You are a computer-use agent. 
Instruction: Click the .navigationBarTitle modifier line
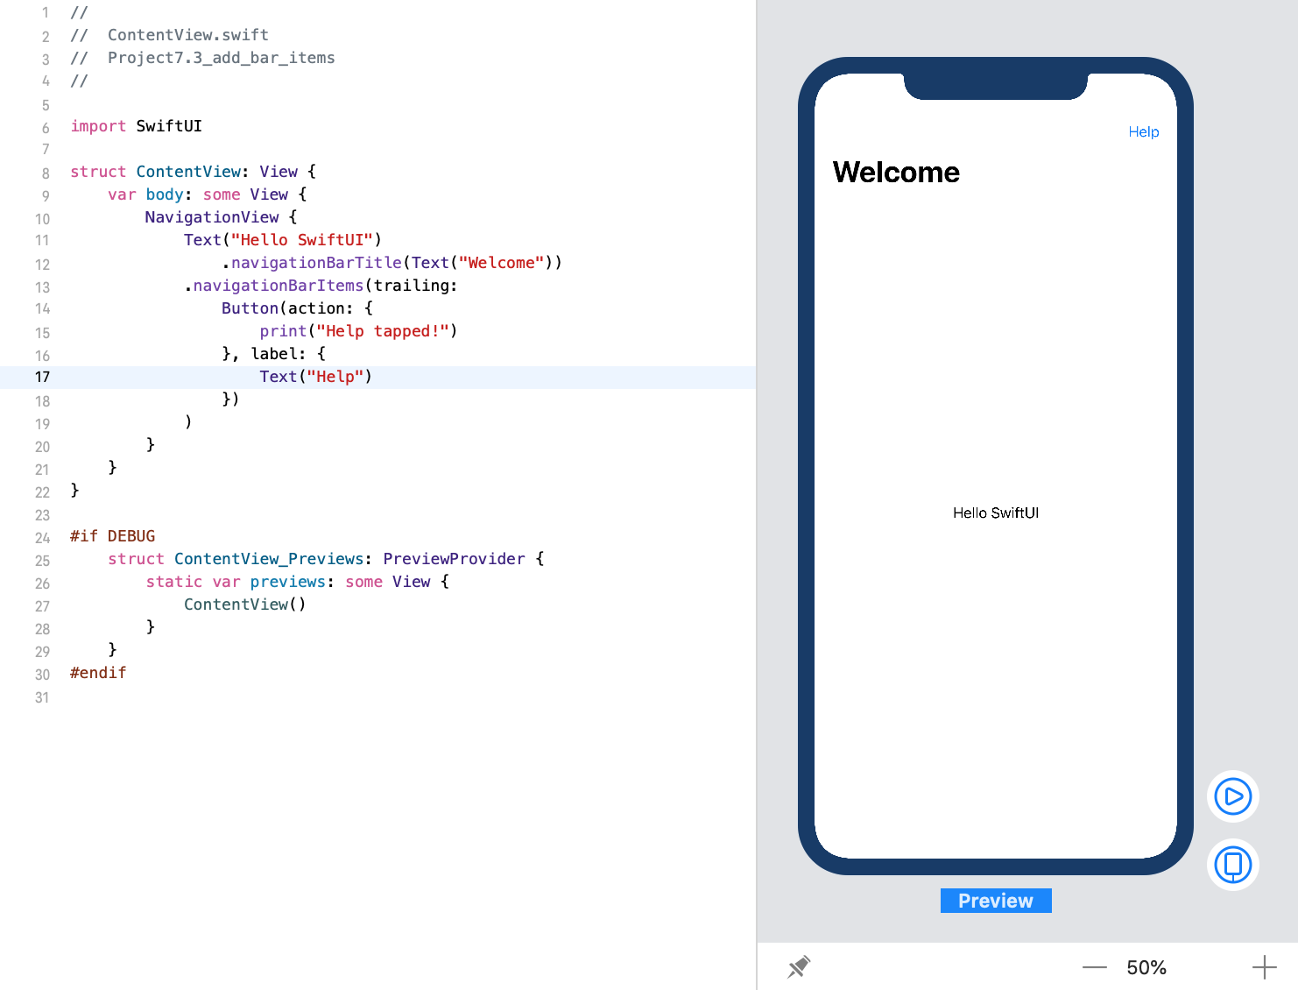[392, 263]
